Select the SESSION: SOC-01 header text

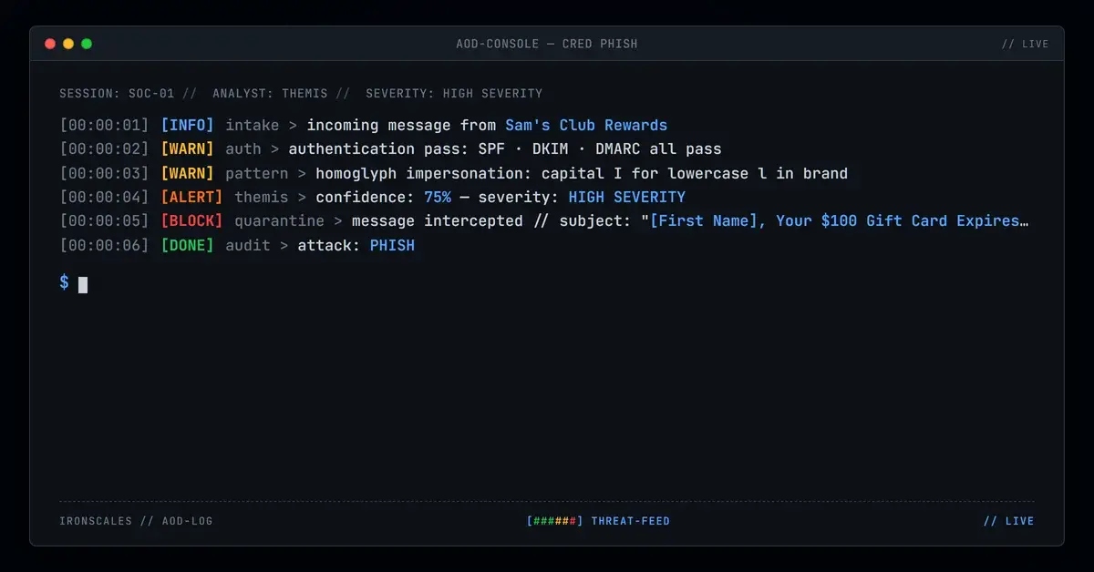(x=117, y=93)
